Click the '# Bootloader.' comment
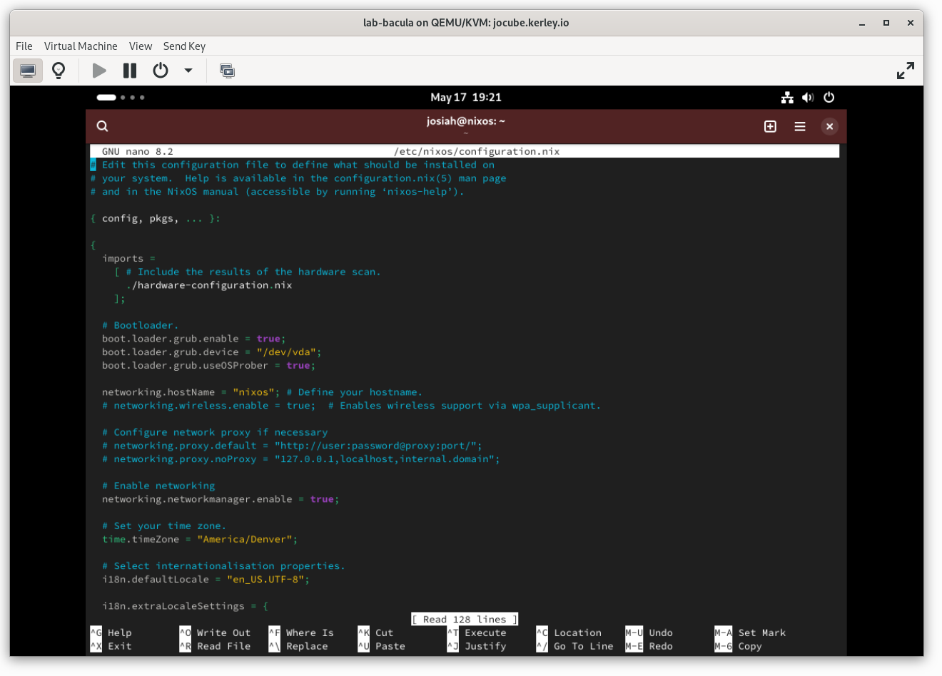The height and width of the screenshot is (676, 942). click(x=140, y=325)
